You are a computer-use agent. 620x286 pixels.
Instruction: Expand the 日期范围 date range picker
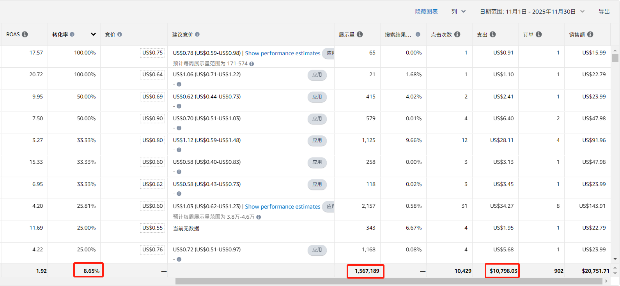click(532, 12)
